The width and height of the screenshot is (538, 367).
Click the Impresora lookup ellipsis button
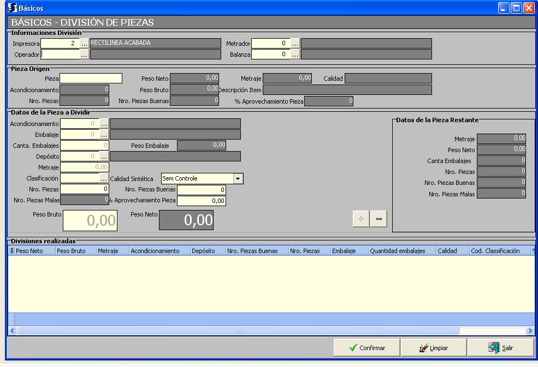85,43
